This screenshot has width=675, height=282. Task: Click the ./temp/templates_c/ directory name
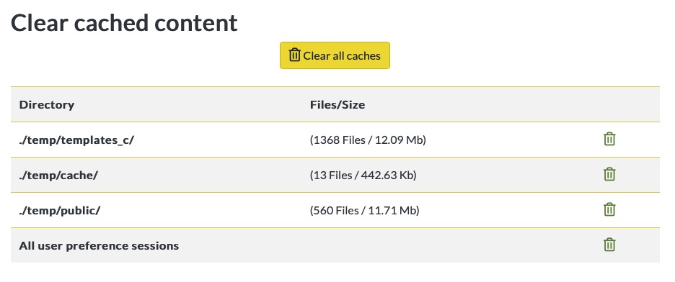76,140
